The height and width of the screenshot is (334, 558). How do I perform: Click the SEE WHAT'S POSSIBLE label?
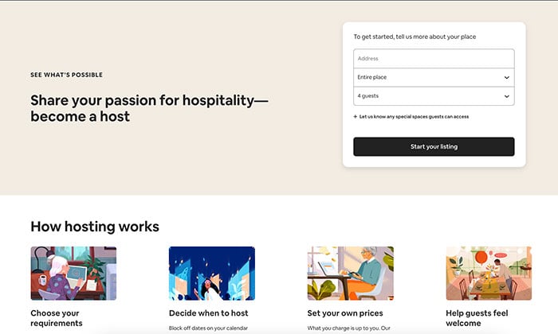coord(66,75)
